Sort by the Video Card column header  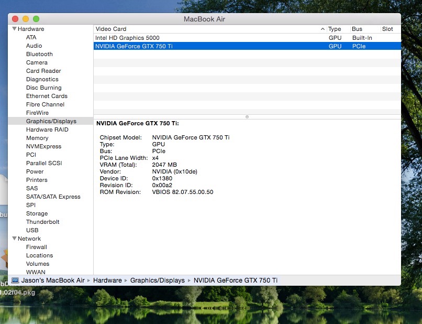click(x=111, y=28)
